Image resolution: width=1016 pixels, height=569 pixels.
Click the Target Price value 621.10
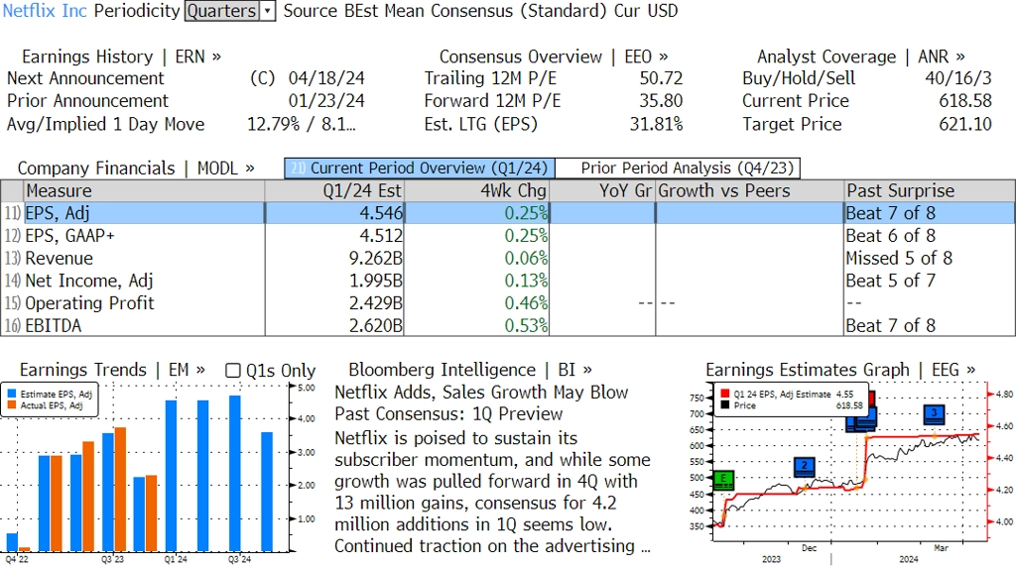pyautogui.click(x=965, y=124)
